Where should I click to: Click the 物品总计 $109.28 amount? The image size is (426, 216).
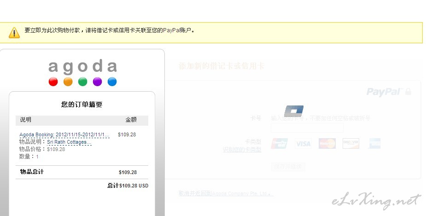click(x=128, y=172)
